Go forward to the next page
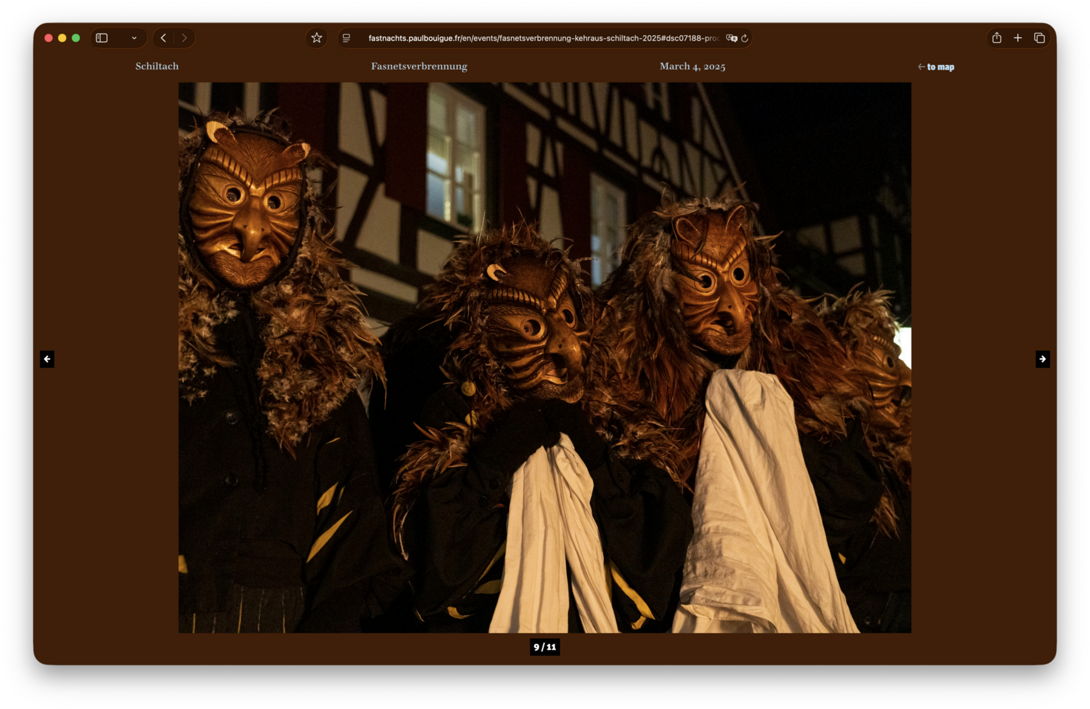 click(184, 38)
